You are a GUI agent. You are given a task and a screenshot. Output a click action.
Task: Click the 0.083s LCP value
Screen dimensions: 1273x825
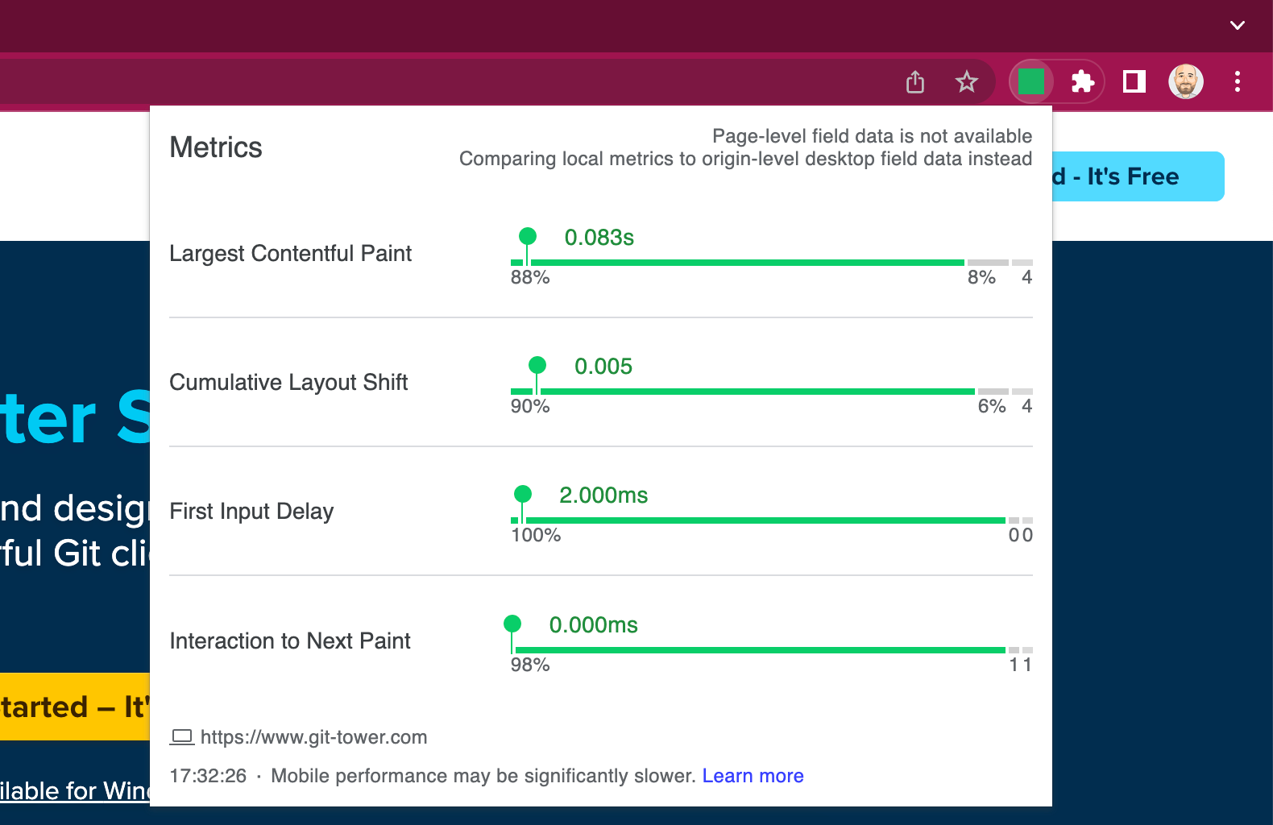[599, 238]
